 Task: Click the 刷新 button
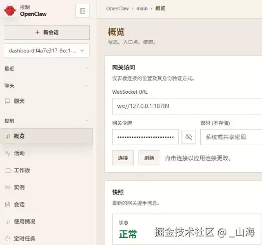[149, 158]
